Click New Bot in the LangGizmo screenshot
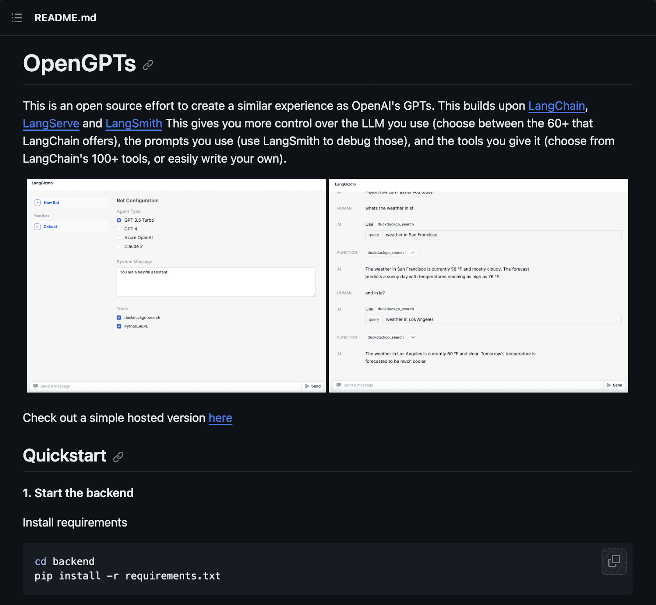 pyautogui.click(x=70, y=202)
